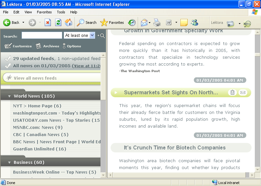Open the Edit menu
Image resolution: width=261 pixels, height=186 pixels.
(16, 12)
